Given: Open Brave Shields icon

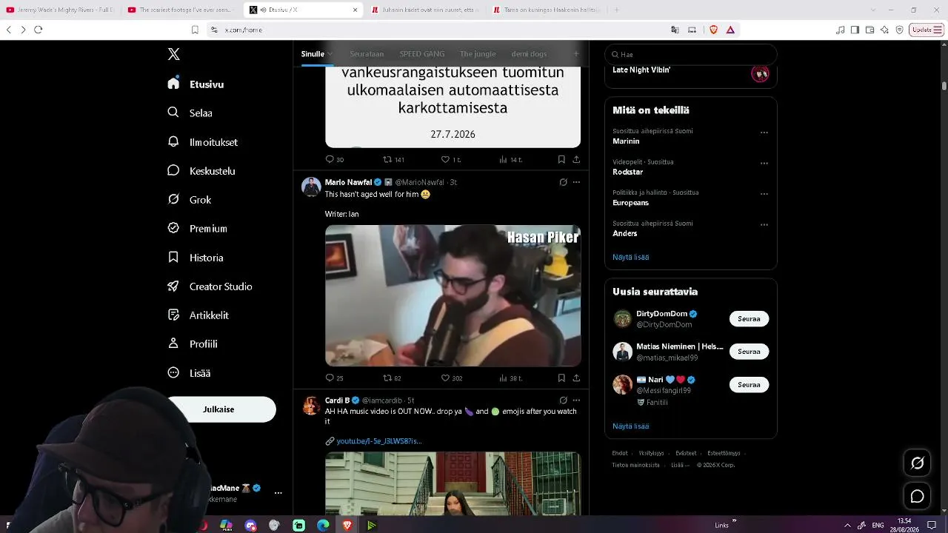Looking at the screenshot, I should click(x=714, y=30).
